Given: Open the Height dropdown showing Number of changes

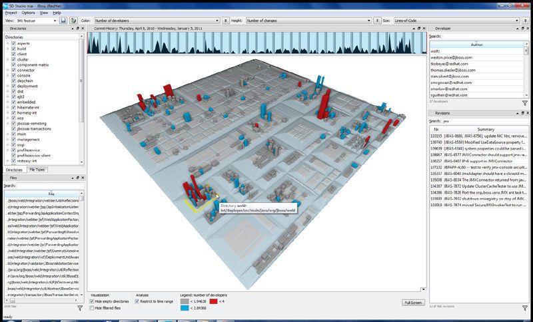Looking at the screenshot, I should (308, 21).
